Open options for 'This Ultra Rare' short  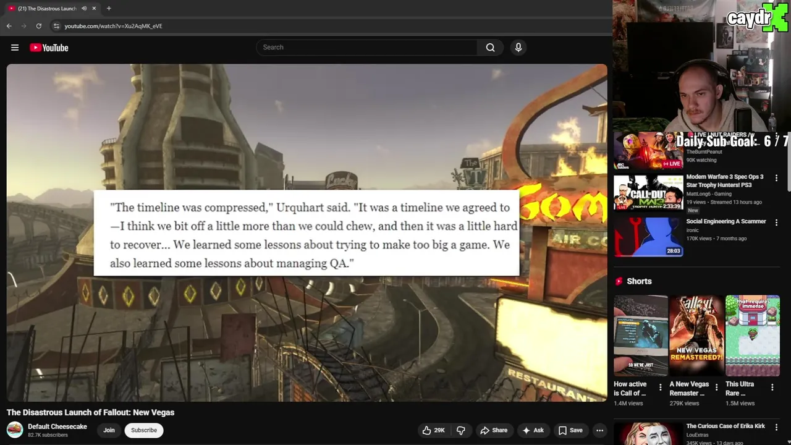[x=772, y=388]
